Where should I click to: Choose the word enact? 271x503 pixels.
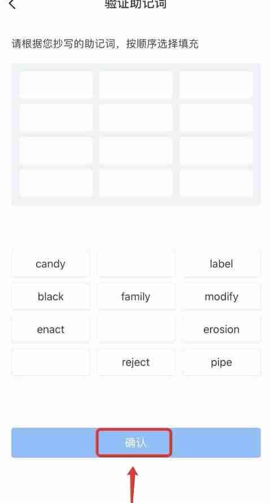pos(51,329)
